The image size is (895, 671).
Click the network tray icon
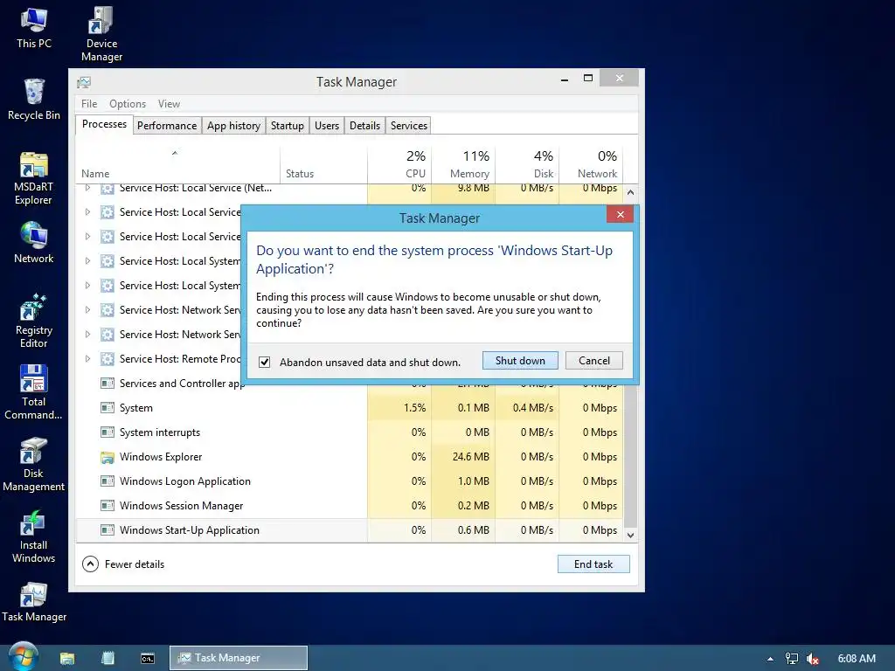coord(791,659)
